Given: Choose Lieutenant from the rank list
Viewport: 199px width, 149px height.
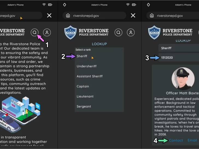Looking at the screenshot, I should (x=85, y=97).
